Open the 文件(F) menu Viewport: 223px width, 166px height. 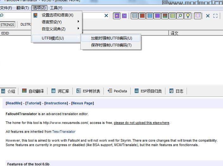pyautogui.click(x=6, y=8)
